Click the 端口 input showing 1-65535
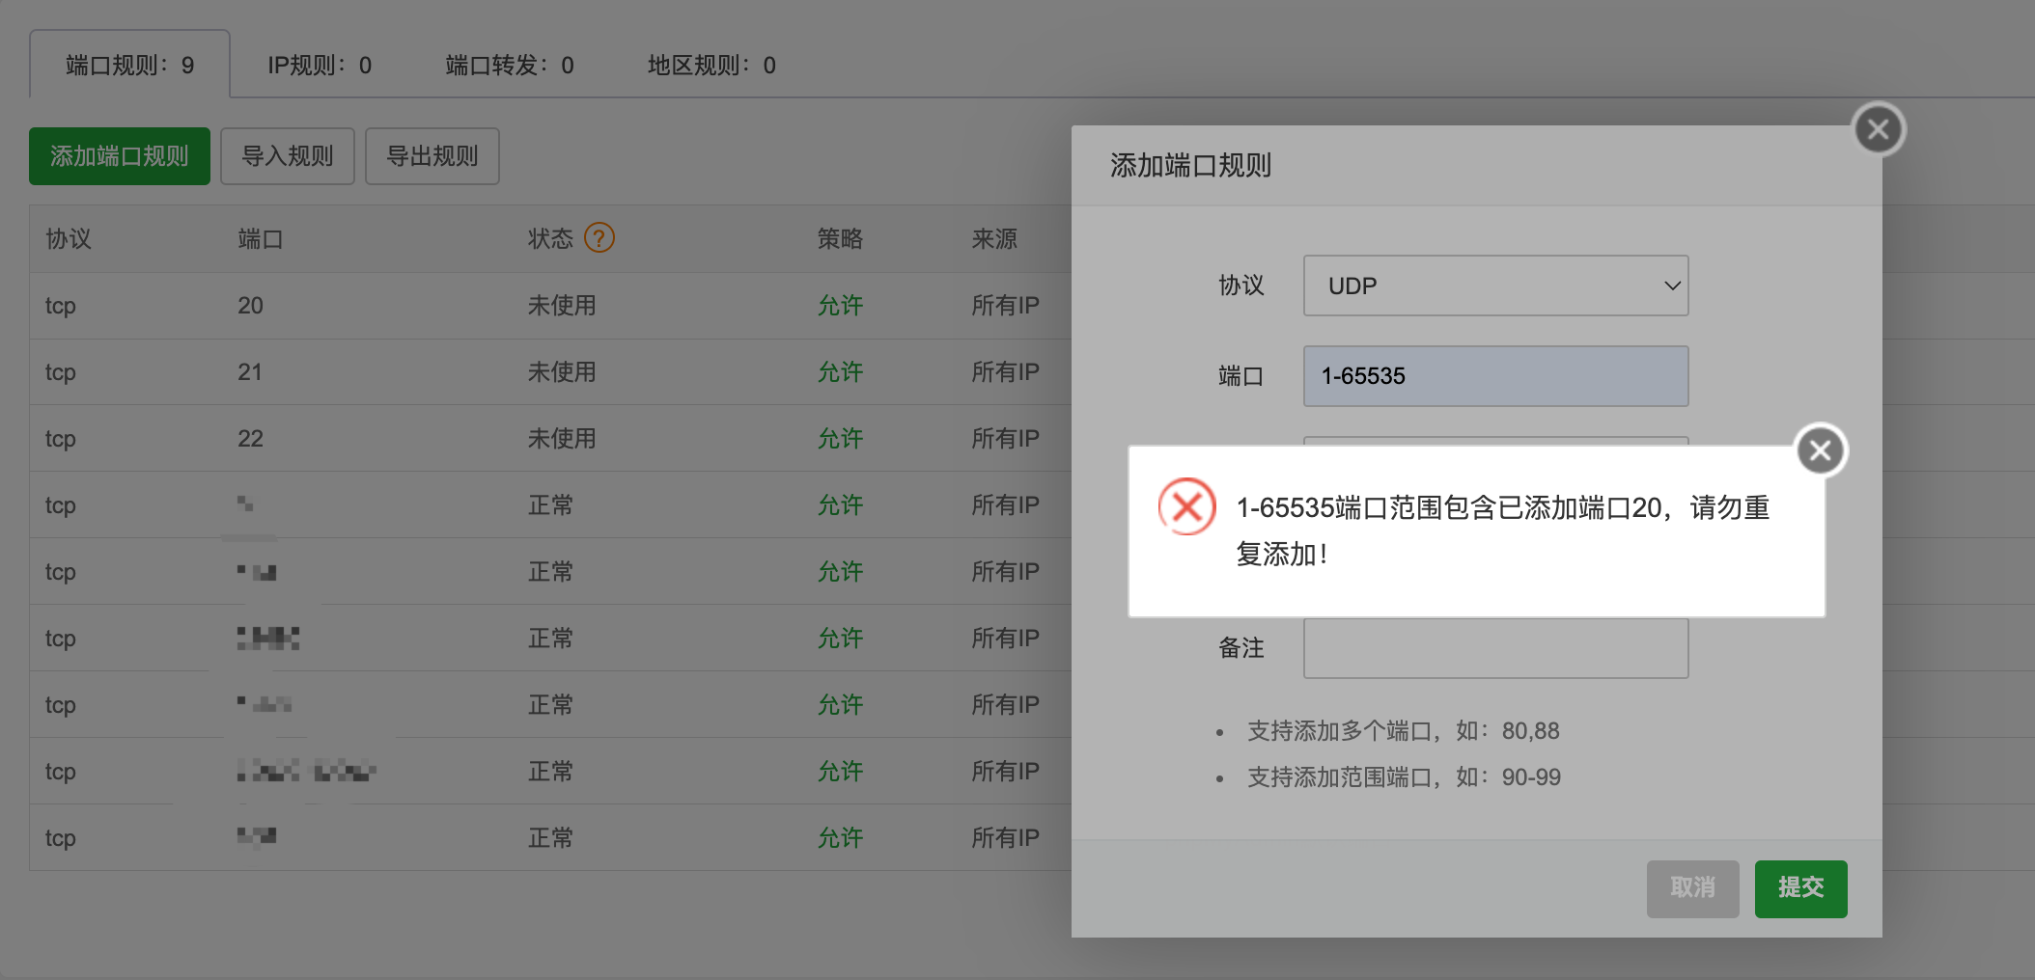Viewport: 2035px width, 980px height. (1494, 375)
